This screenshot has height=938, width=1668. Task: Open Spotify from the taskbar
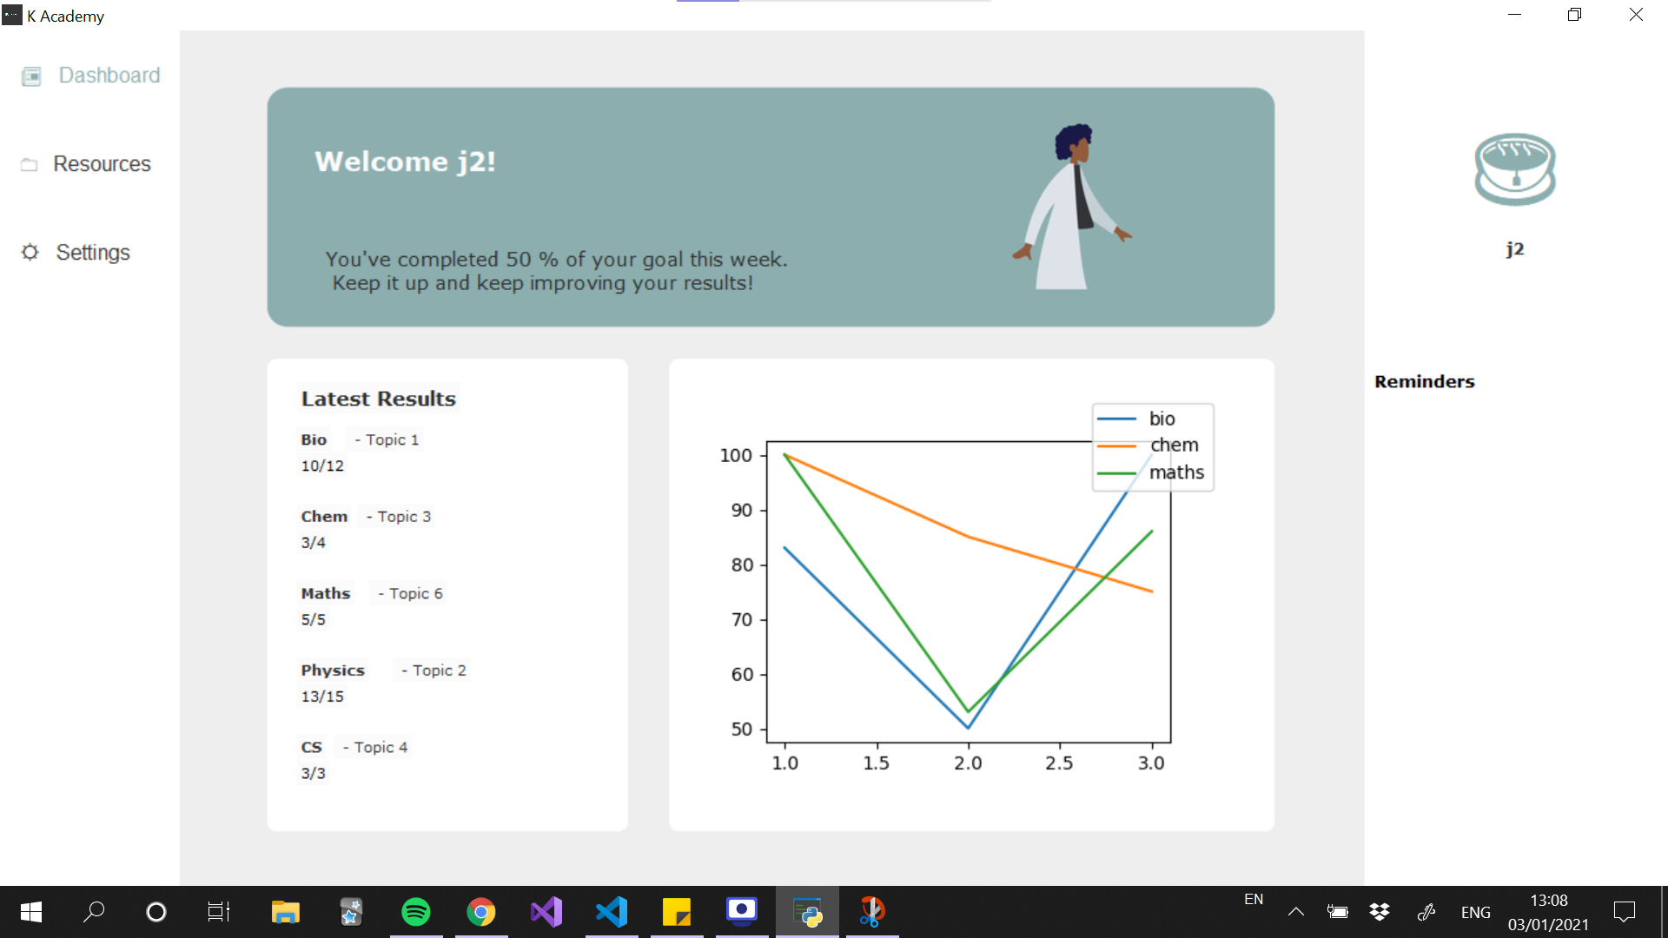pyautogui.click(x=416, y=912)
